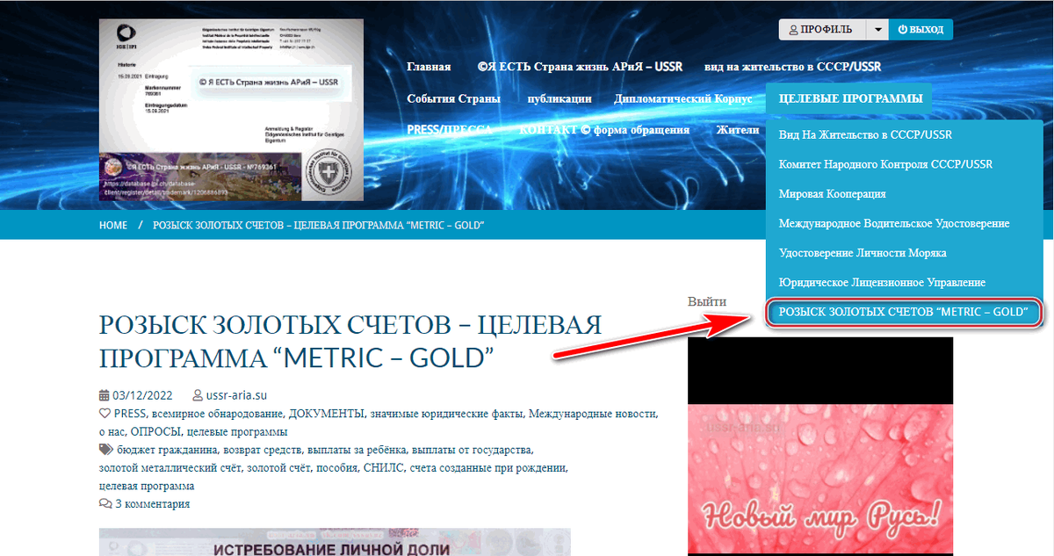Open золотой металлический счёт tag
The height and width of the screenshot is (556, 1054).
pos(170,468)
